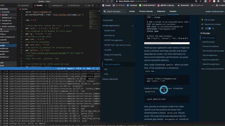Viewport: 225px width, 126px height.
Task: Jump to Stop the application section
Action: (x=210, y=55)
